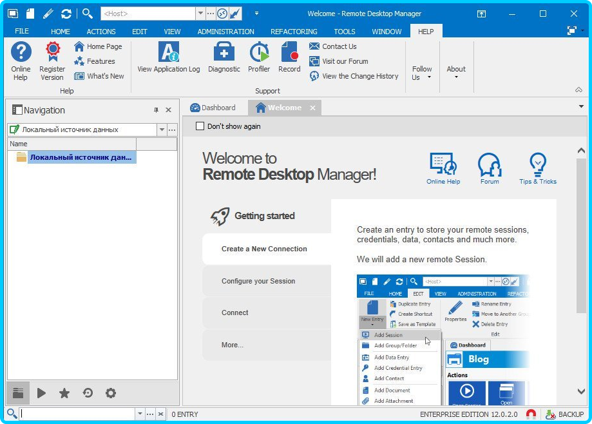Click the gear icon in Navigation panel
592x424 pixels.
(x=111, y=393)
